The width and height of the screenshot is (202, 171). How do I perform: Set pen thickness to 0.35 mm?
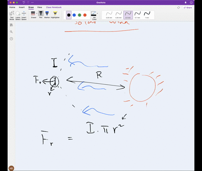point(119,15)
